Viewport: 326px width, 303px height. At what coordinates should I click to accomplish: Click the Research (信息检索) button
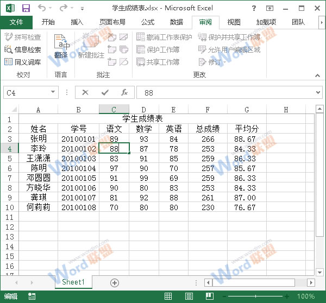(x=23, y=49)
